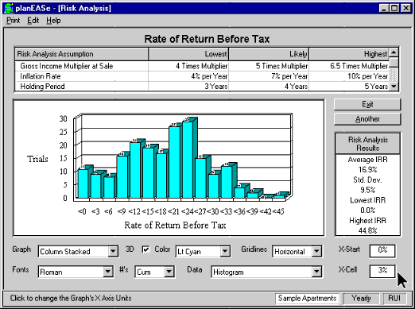Click the assumptions table scroll up arrow
The width and height of the screenshot is (415, 309).
pyautogui.click(x=394, y=52)
